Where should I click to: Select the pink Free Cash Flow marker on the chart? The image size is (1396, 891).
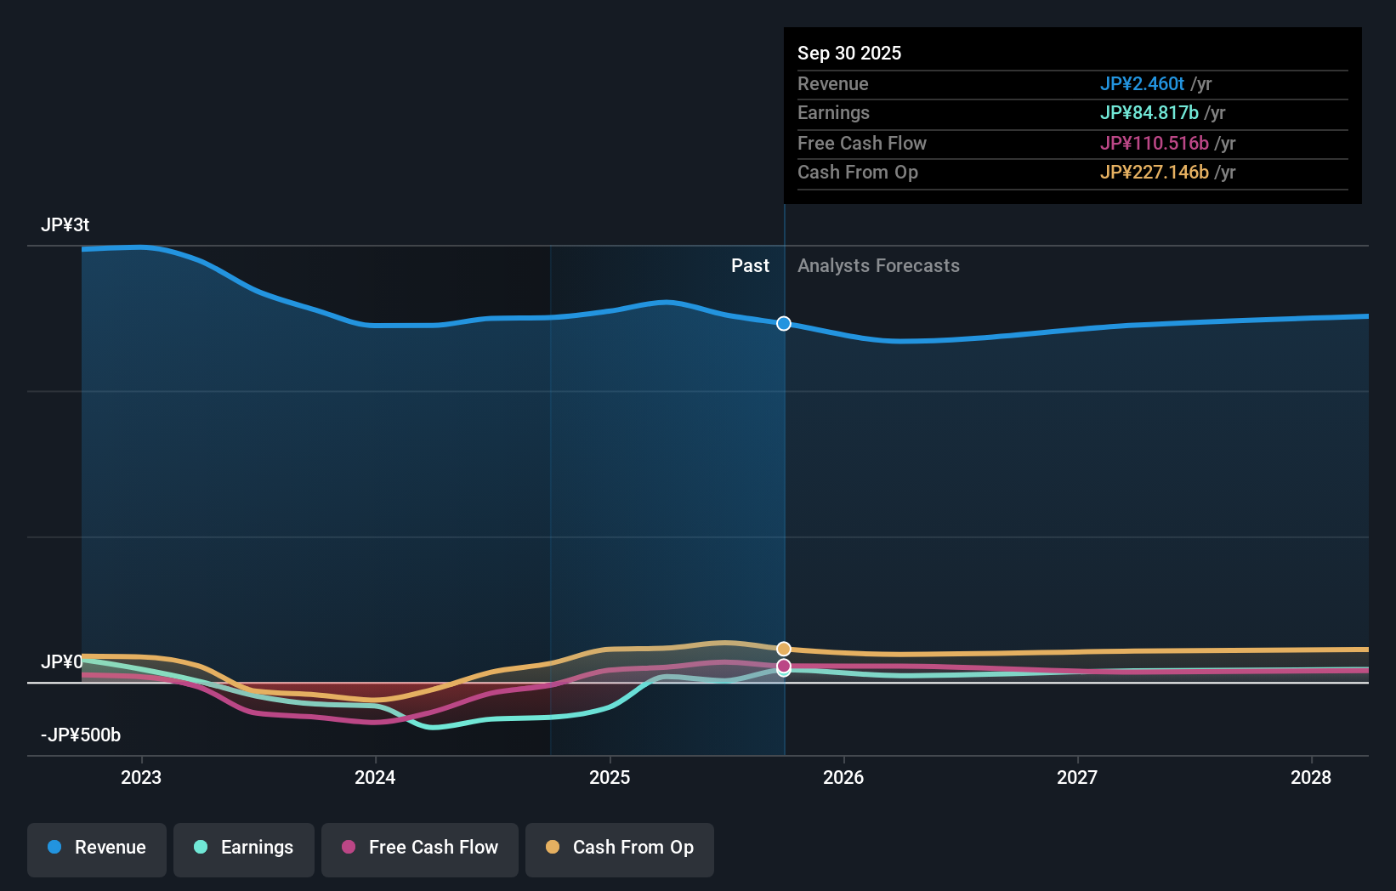(783, 666)
